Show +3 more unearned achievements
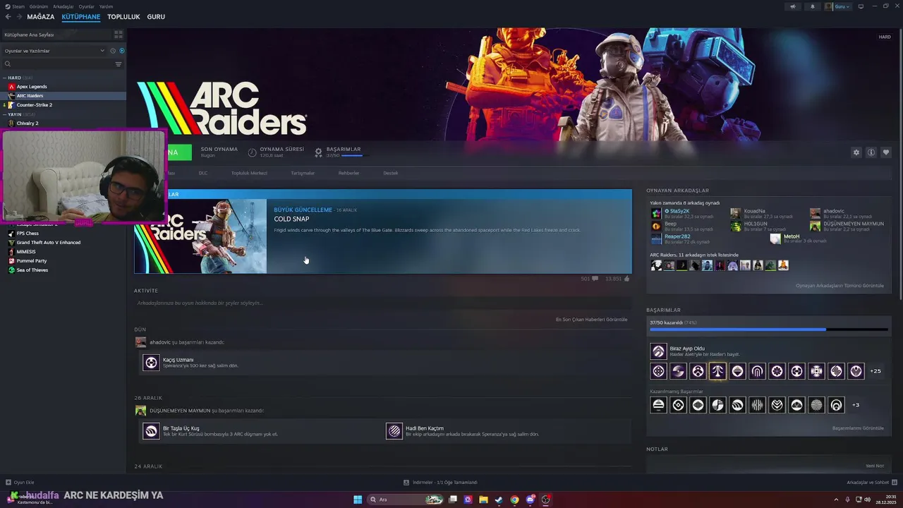 tap(856, 405)
